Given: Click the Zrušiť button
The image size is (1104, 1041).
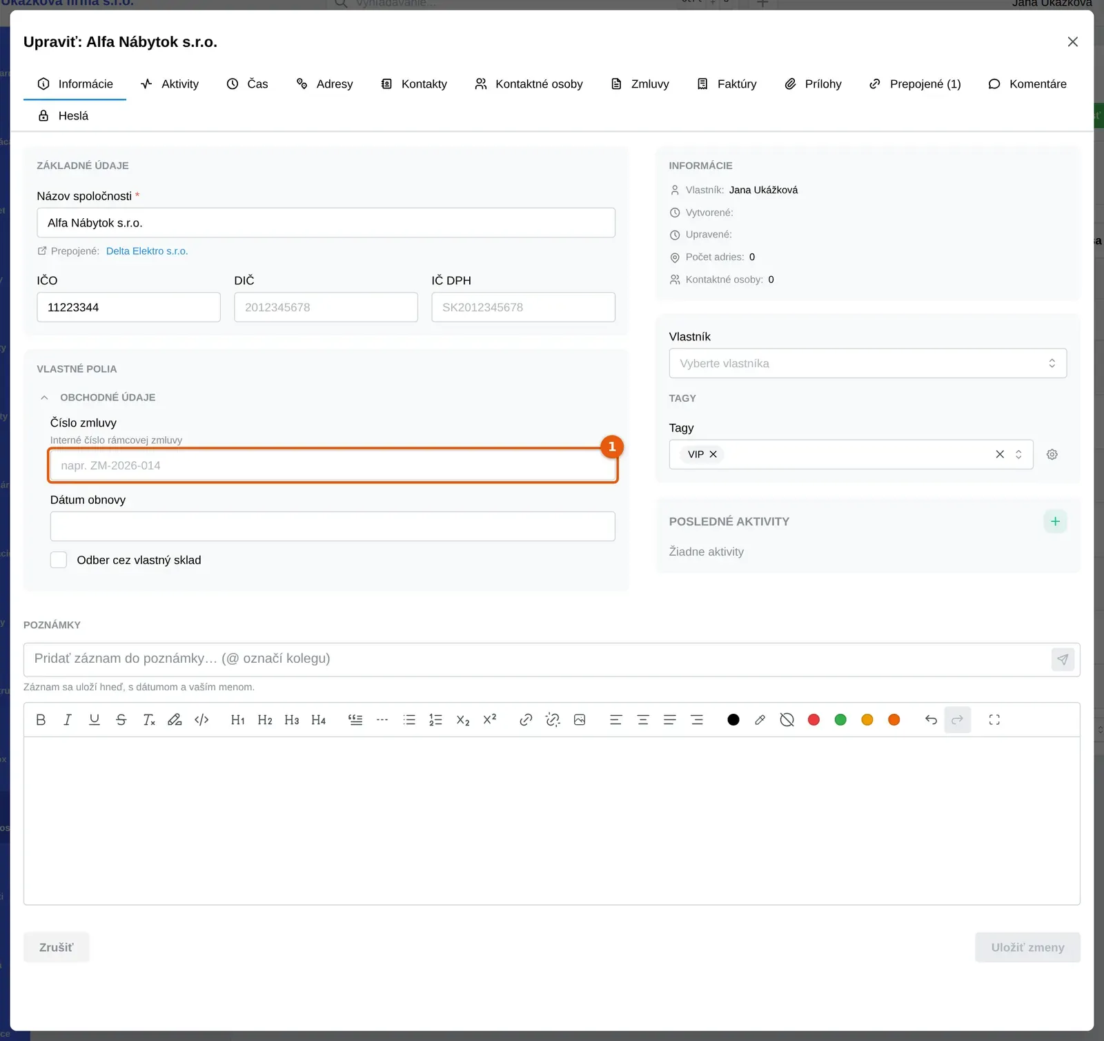Looking at the screenshot, I should click(x=56, y=947).
